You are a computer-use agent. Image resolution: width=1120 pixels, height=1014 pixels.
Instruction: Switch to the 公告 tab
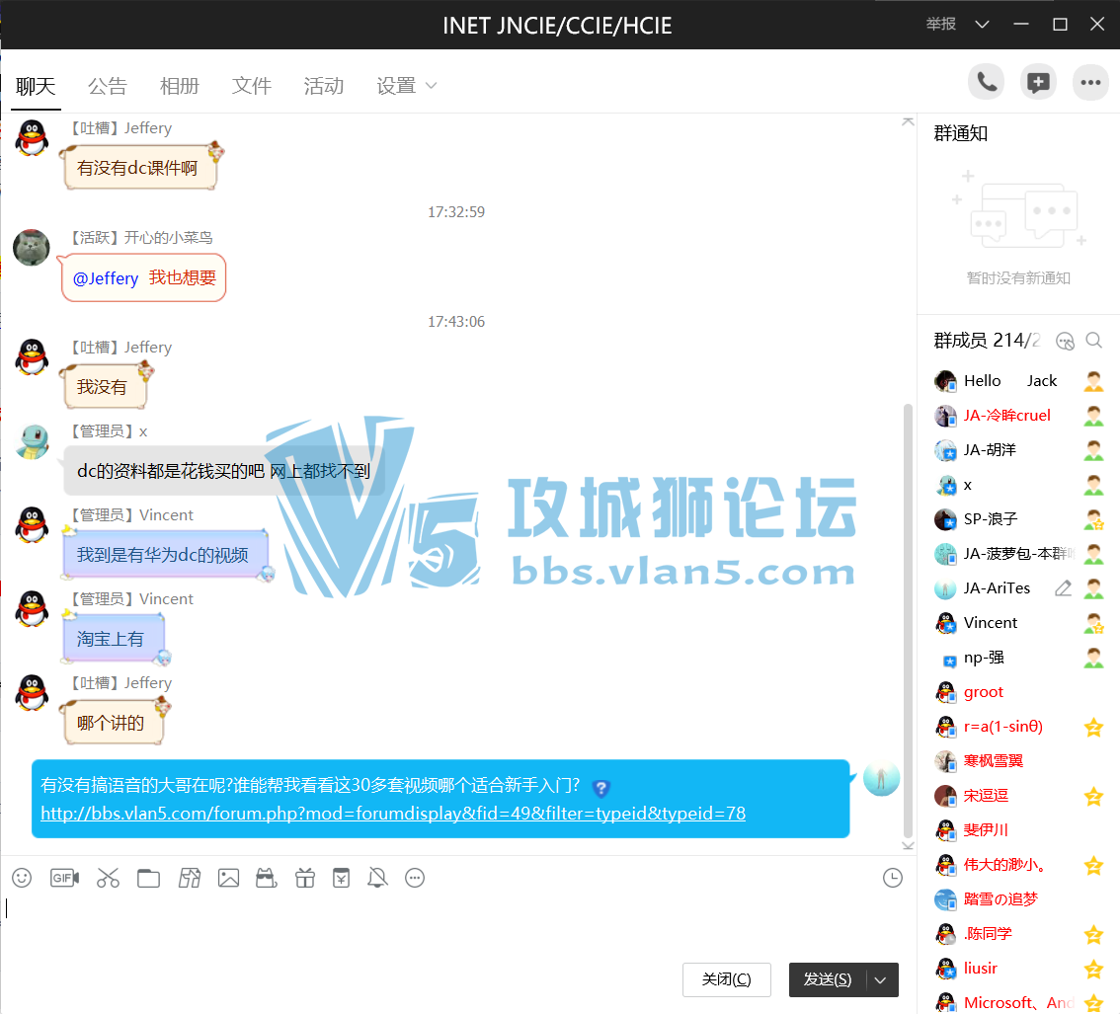[107, 87]
